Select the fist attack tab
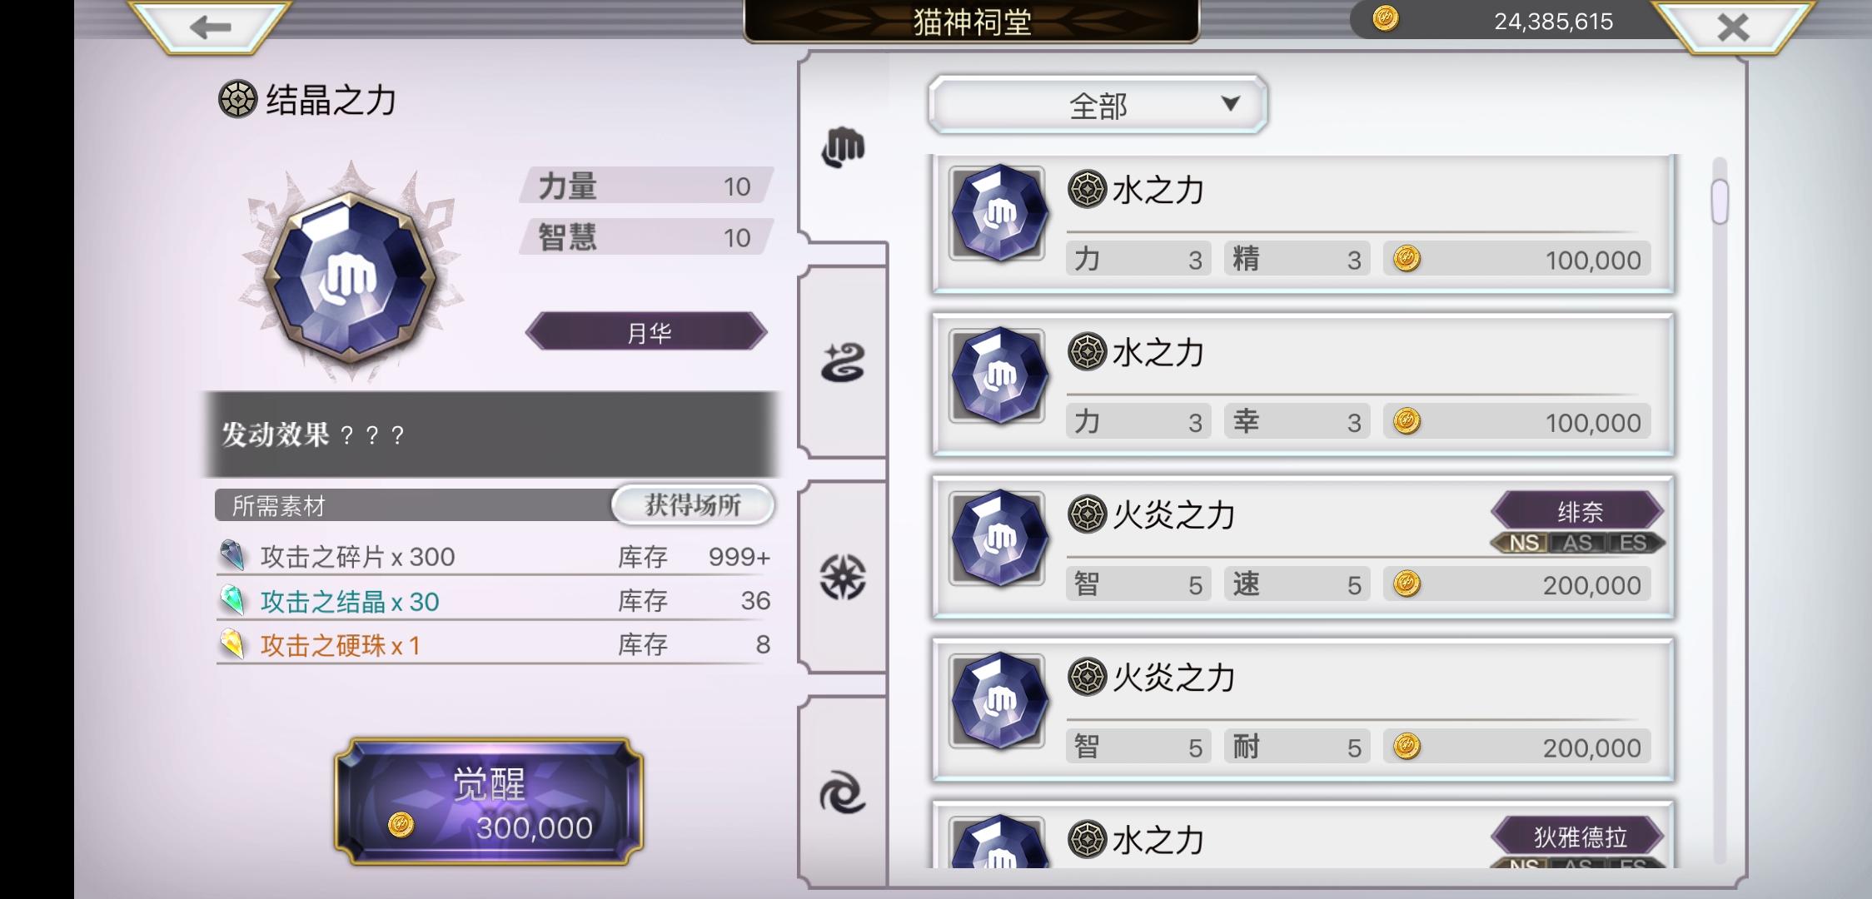1872x899 pixels. point(843,147)
